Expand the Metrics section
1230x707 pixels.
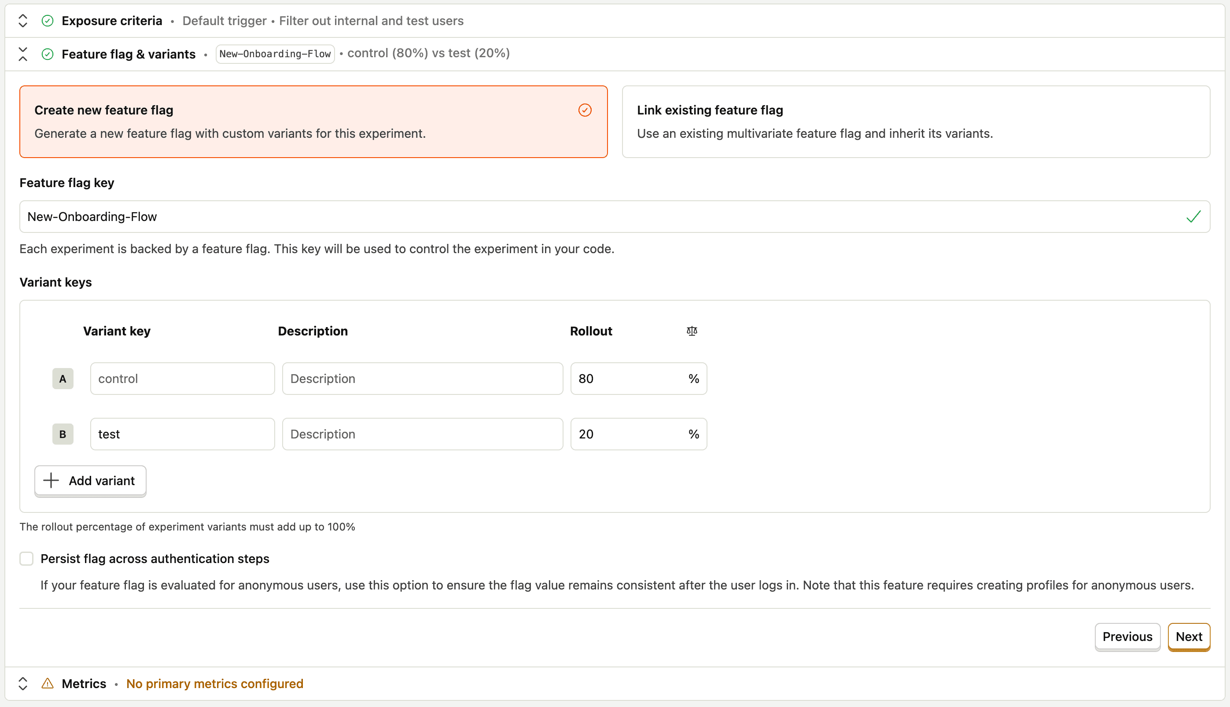tap(22, 683)
